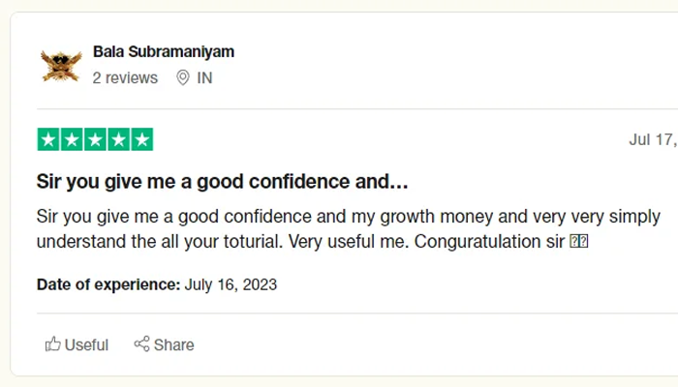Click the location pin icon
This screenshot has width=678, height=387.
pos(182,78)
